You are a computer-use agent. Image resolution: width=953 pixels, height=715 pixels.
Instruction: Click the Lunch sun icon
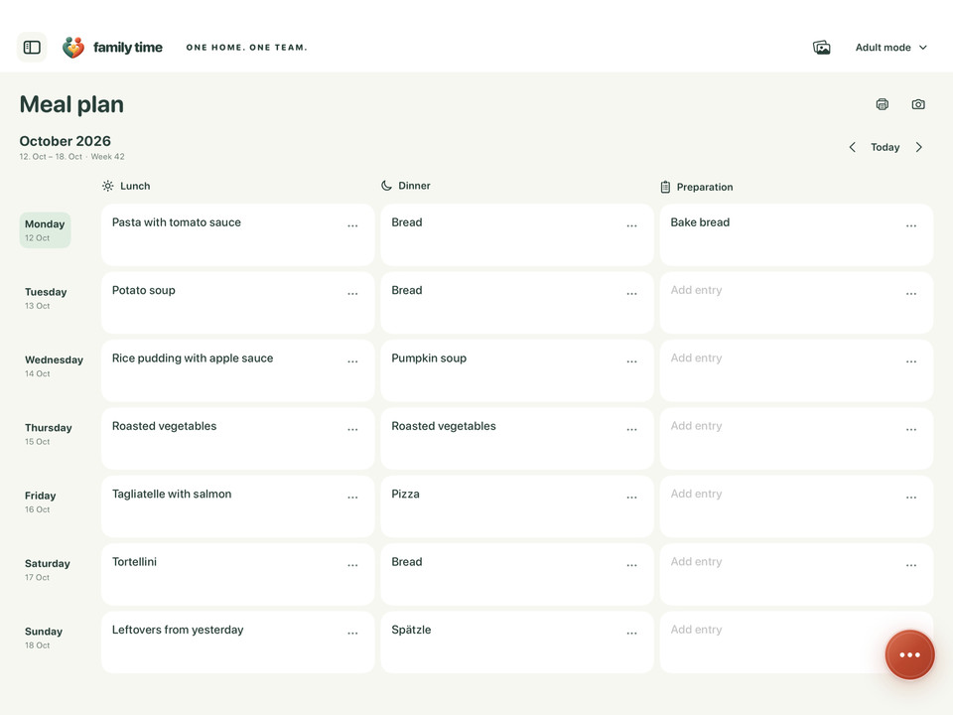[107, 186]
